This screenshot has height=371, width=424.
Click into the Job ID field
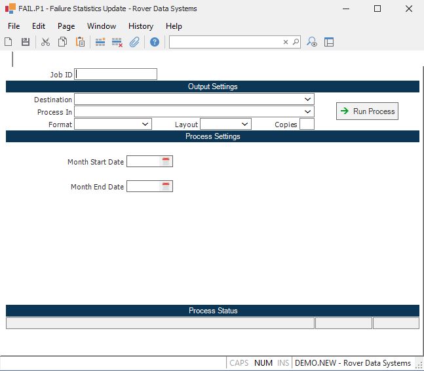(116, 74)
